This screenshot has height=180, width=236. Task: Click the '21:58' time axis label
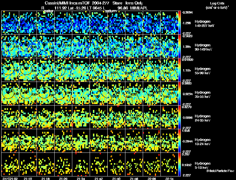click(134, 179)
